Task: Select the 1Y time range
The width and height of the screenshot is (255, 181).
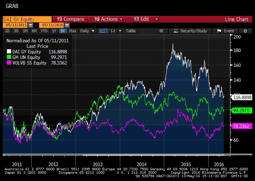Action: click(54, 31)
